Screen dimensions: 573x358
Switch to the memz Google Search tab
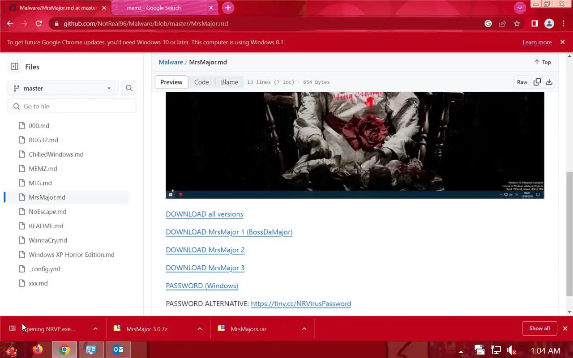point(165,8)
